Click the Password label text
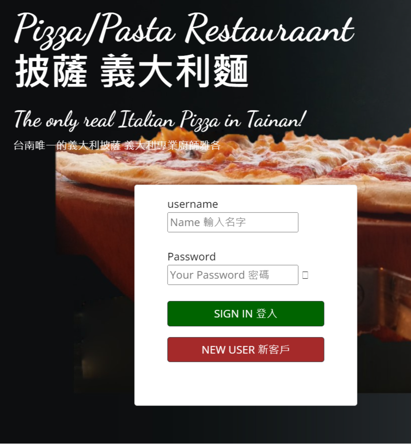The width and height of the screenshot is (411, 444). 192,257
